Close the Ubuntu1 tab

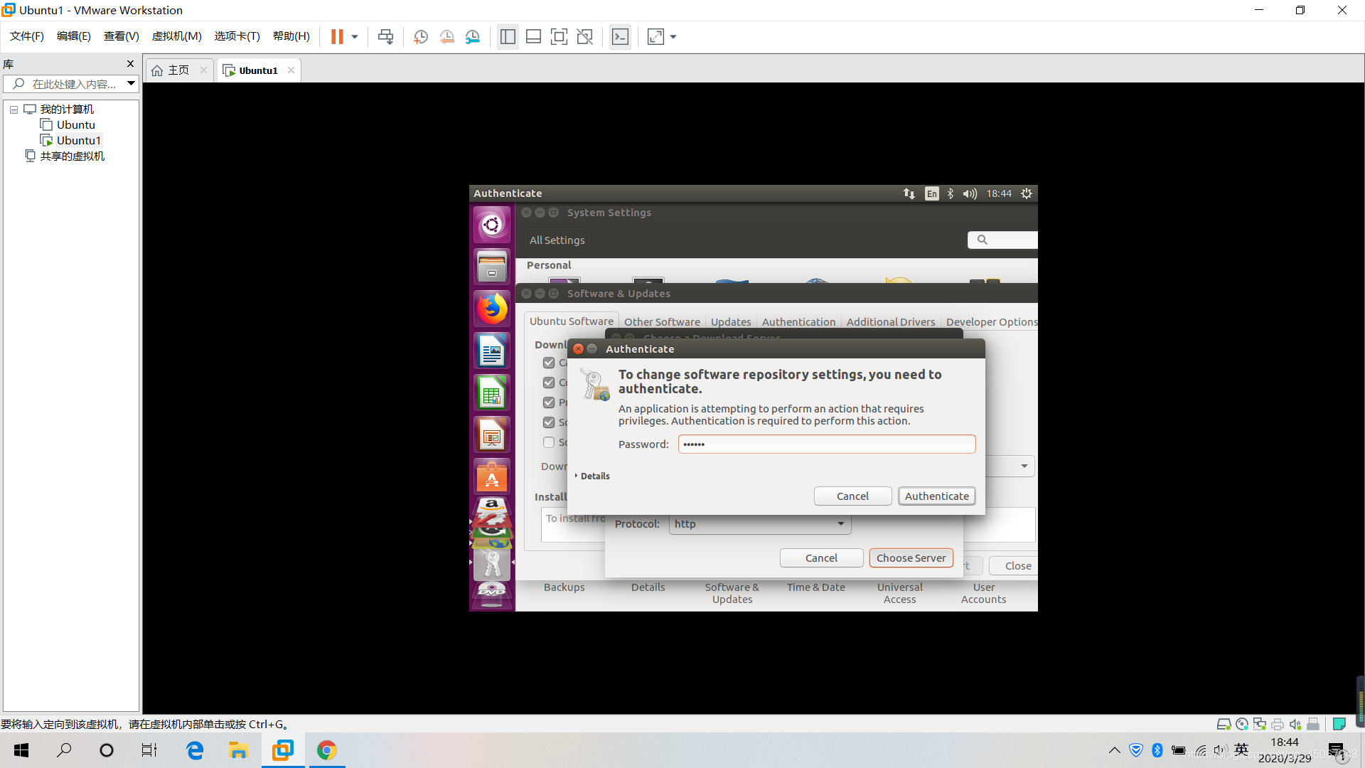(291, 70)
